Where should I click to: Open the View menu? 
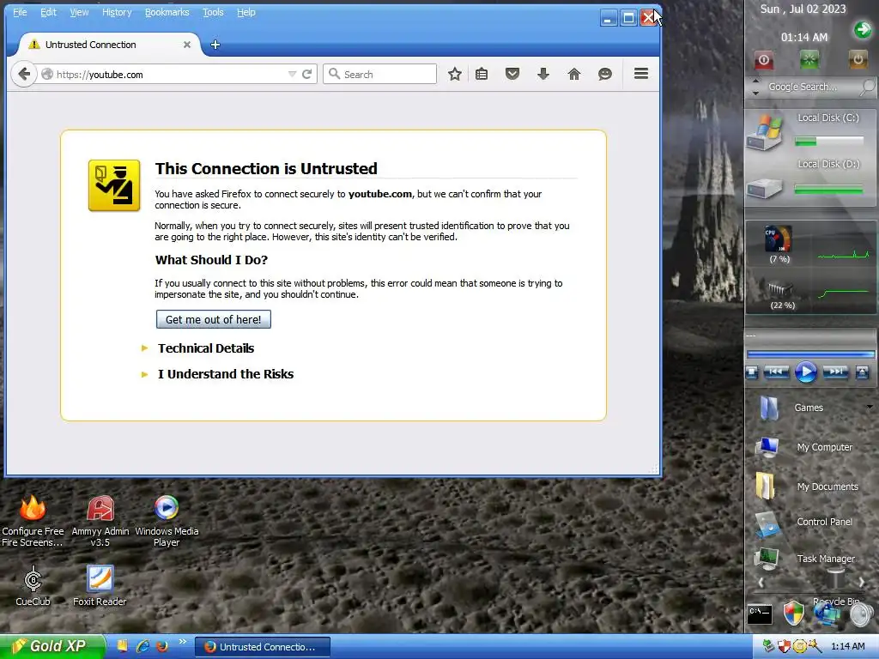click(79, 12)
